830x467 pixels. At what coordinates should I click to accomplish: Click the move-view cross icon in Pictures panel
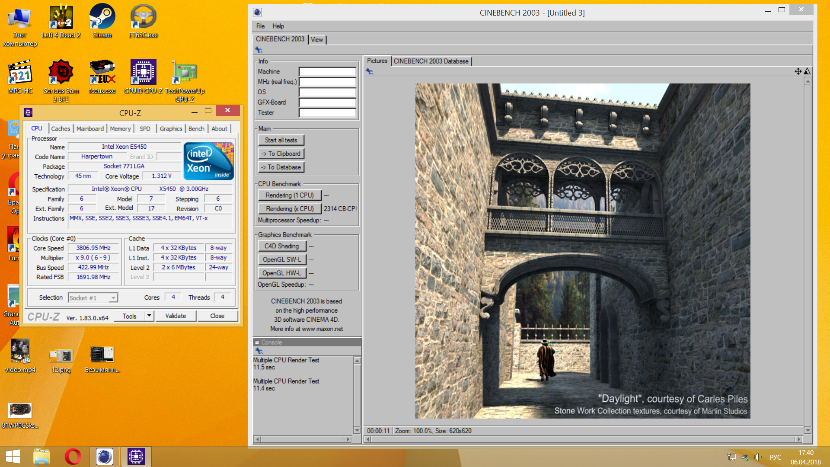click(798, 71)
